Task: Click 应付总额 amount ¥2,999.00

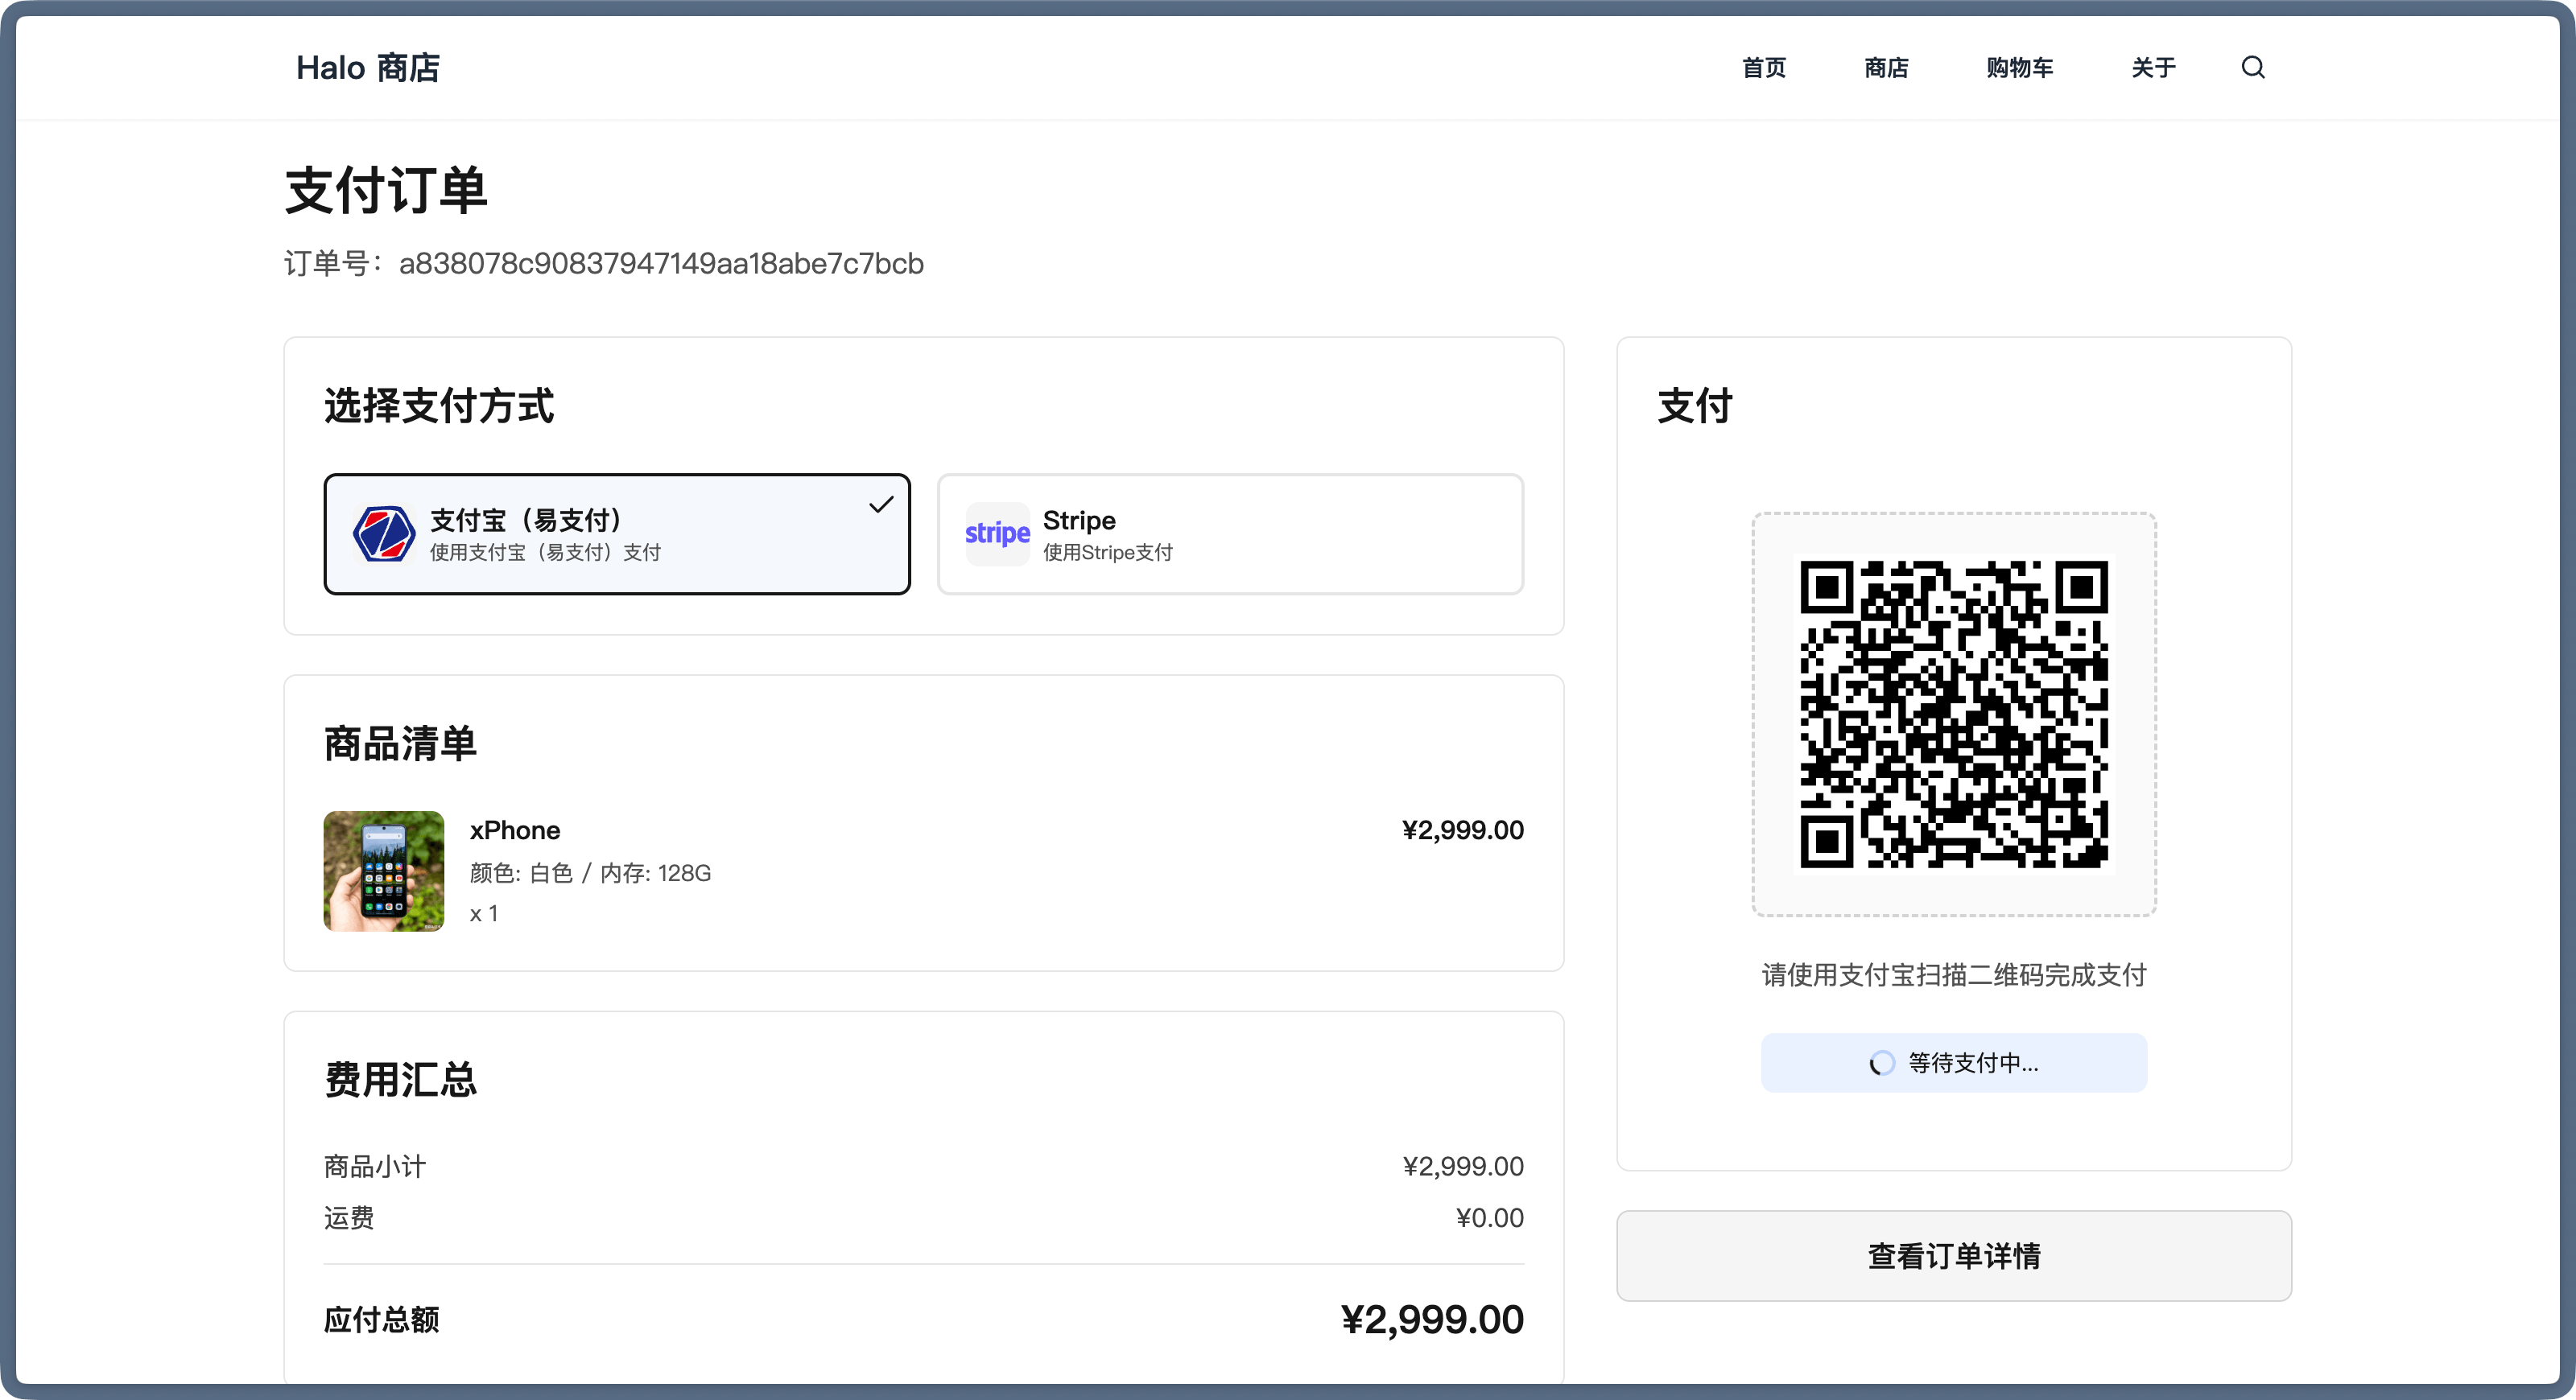Action: tap(1431, 1319)
